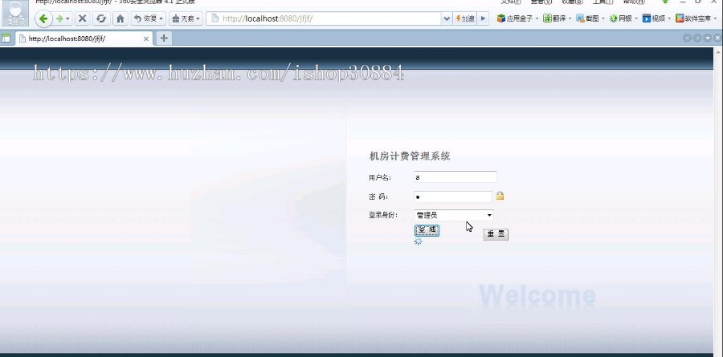
Task: Expand the 视频 dropdown arrow
Action: coord(669,19)
